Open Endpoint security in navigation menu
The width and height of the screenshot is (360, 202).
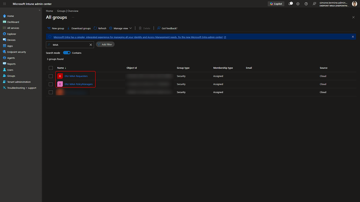17,52
